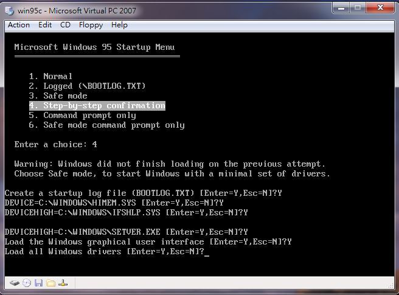The height and width of the screenshot is (295, 399).
Task: Click the 'Enter a choice: 4' line
Action: pyautogui.click(x=56, y=145)
